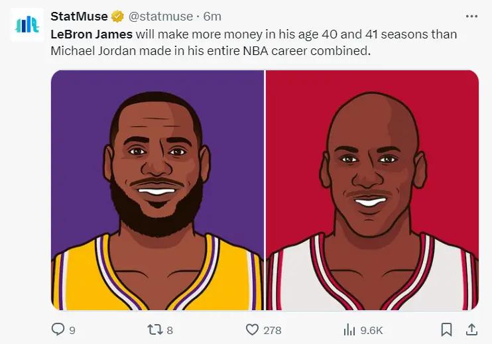Screen dimensions: 492x344
Task: Open the Michael Jordan illustration
Action: click(x=372, y=190)
